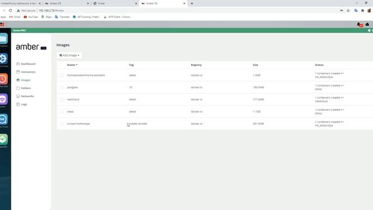Go to the Dashboard section
The image size is (373, 210).
pos(28,64)
